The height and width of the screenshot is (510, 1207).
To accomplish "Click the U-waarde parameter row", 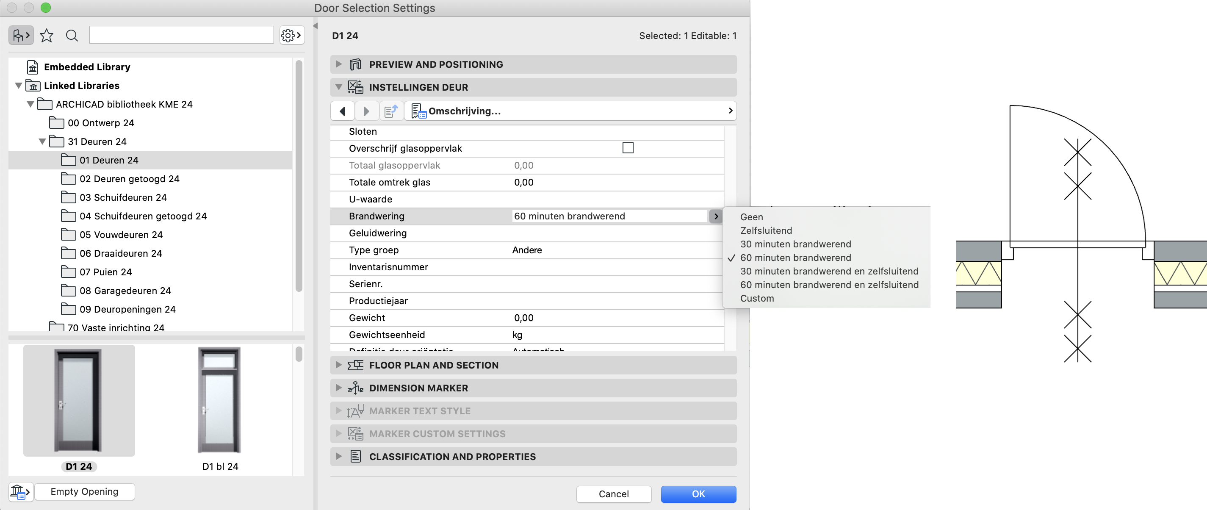I will pos(527,199).
